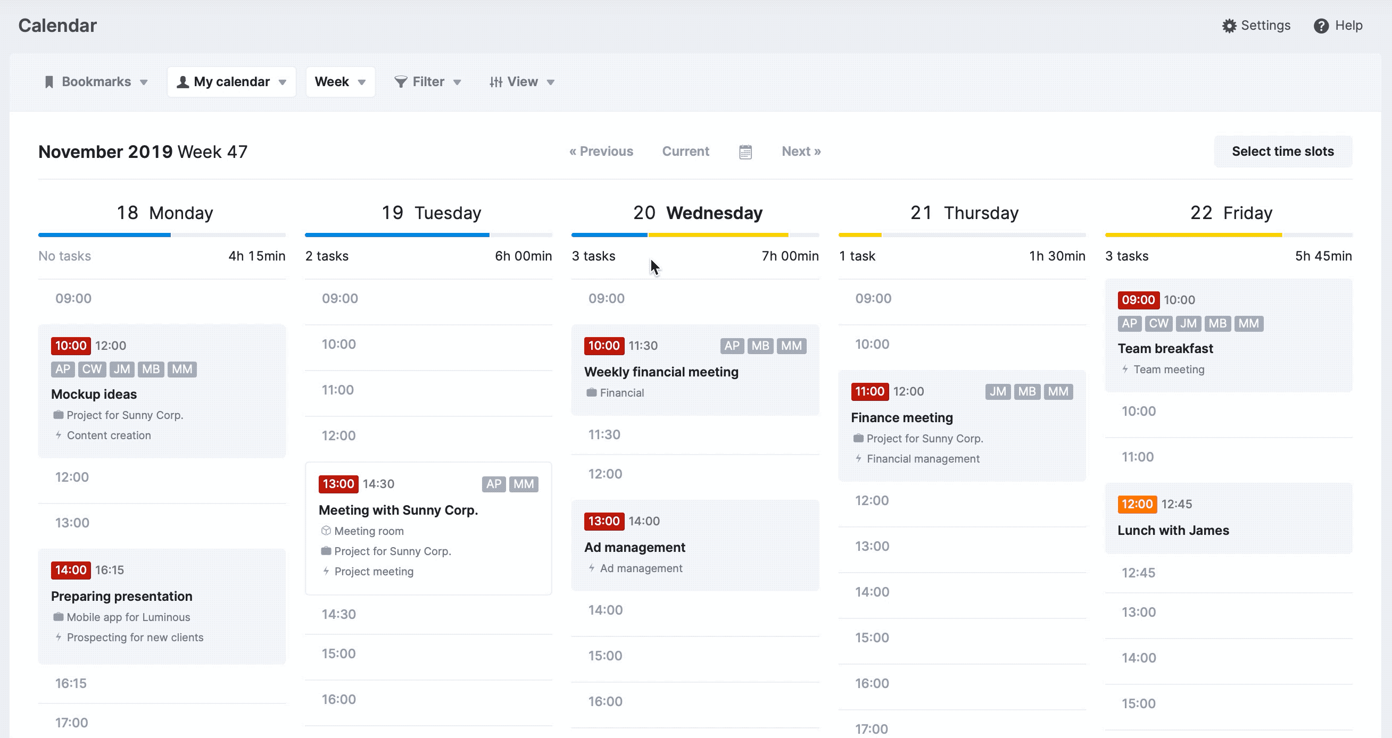Click the person icon in My calendar
The width and height of the screenshot is (1392, 738).
pos(183,82)
